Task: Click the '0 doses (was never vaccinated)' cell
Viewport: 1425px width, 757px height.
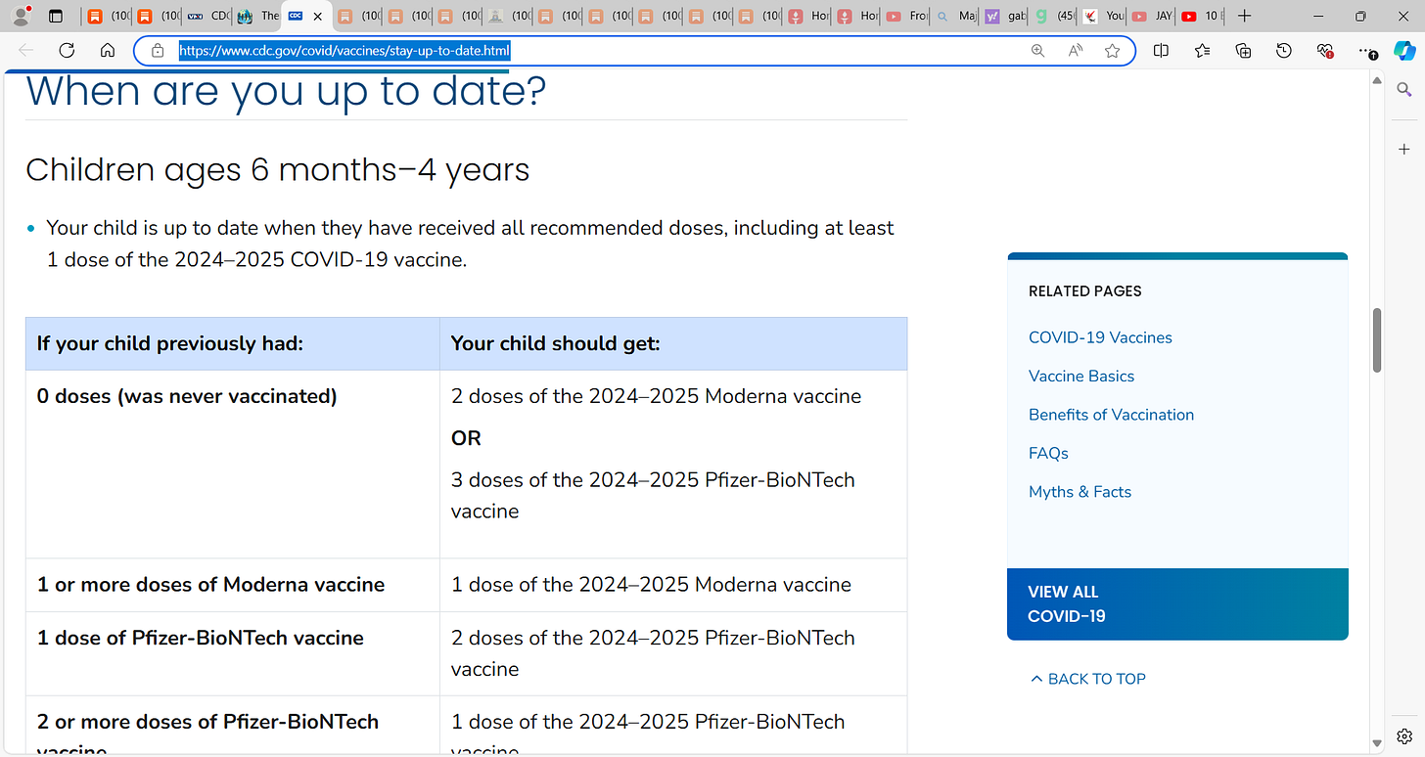Action: [x=233, y=465]
